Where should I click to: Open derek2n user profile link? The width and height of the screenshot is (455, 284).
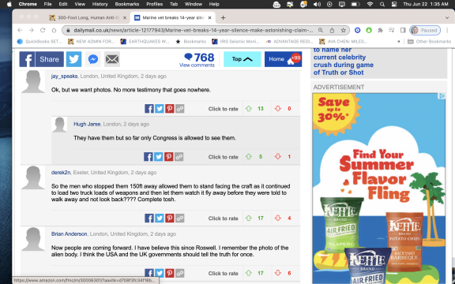[61, 173]
